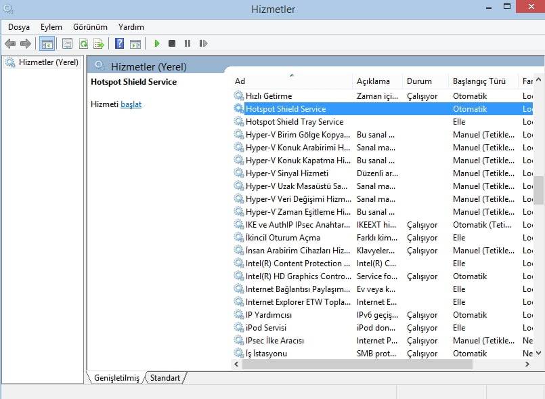545x399 pixels.
Task: Select Hyper-V Birim Gölge Kopya row
Action: coord(383,135)
